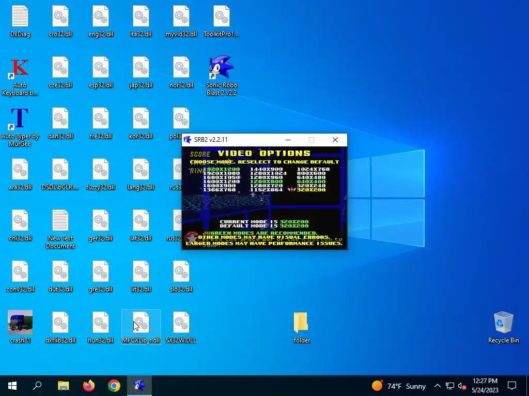Image resolution: width=529 pixels, height=396 pixels.
Task: Select the jap32.dll file icon
Action: pyautogui.click(x=141, y=68)
